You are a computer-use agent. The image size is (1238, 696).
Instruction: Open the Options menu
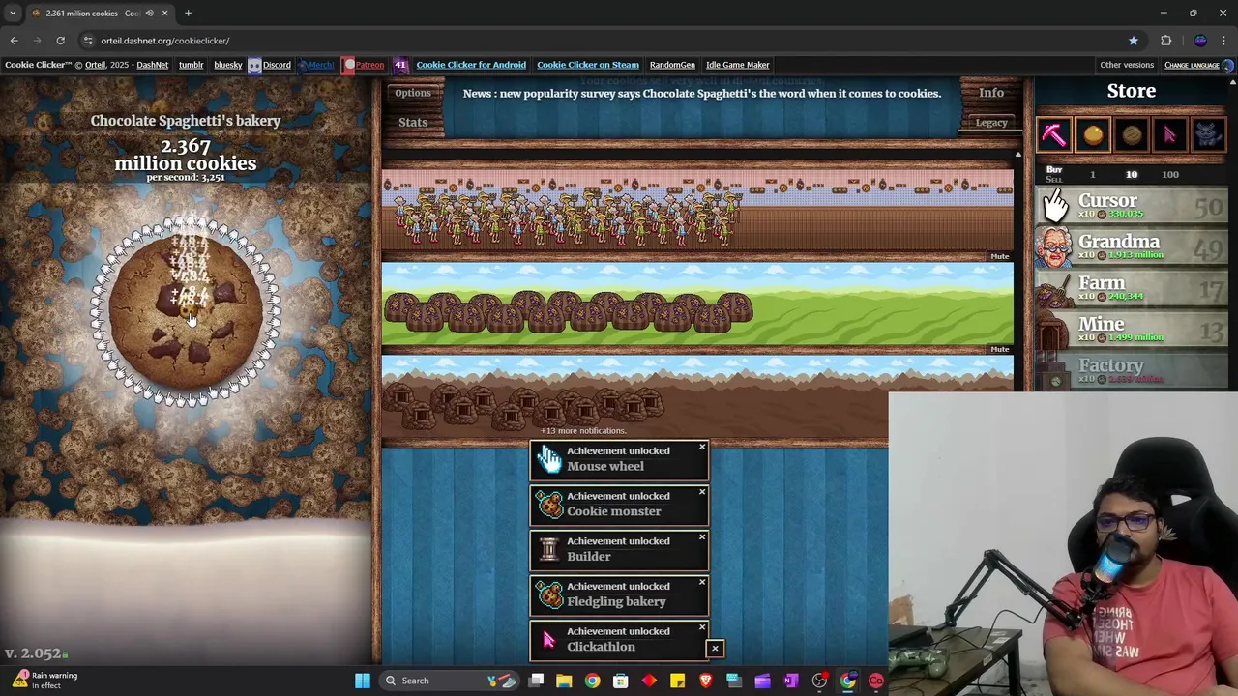413,93
